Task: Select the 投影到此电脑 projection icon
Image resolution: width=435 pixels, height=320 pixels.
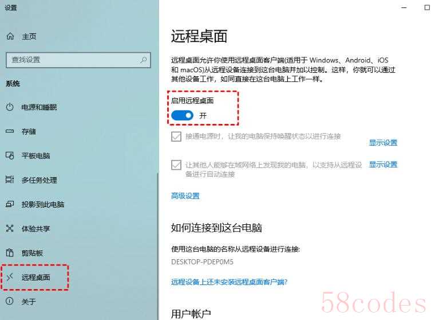Action: tap(10, 204)
